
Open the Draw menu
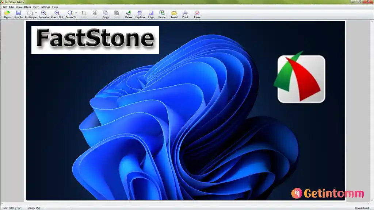pyautogui.click(x=19, y=7)
